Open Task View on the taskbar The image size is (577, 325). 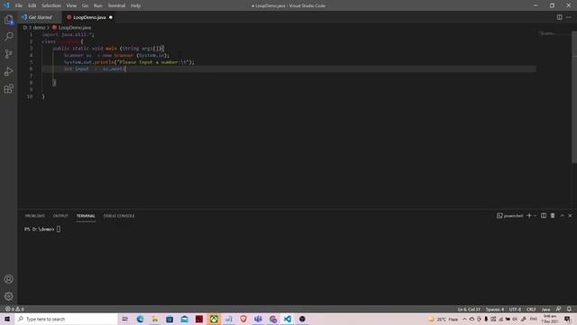[x=125, y=319]
